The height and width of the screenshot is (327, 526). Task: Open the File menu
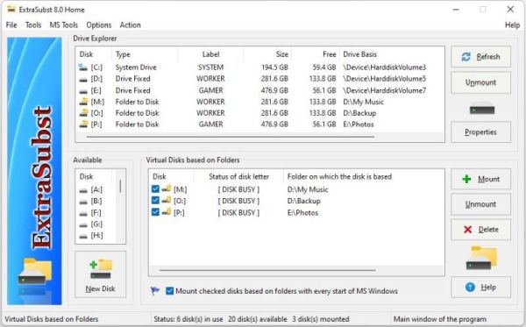point(11,25)
